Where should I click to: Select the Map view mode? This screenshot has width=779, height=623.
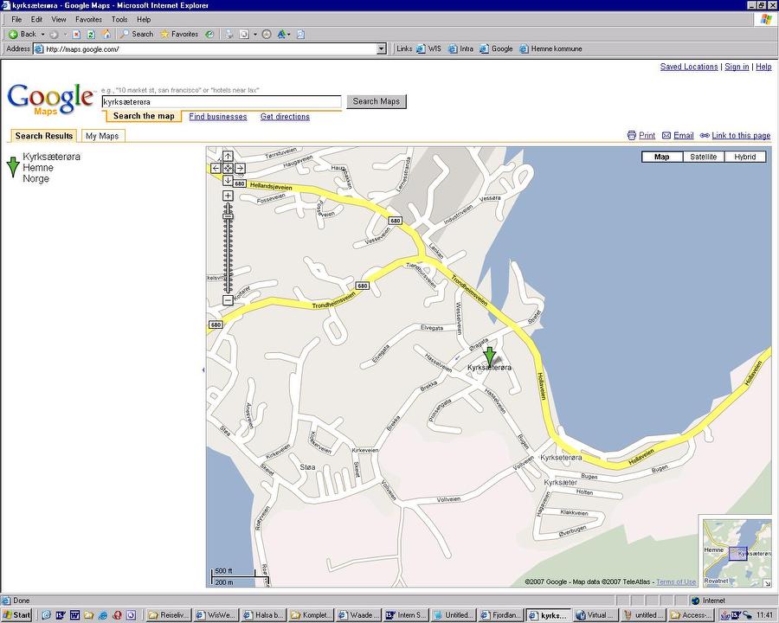(662, 157)
